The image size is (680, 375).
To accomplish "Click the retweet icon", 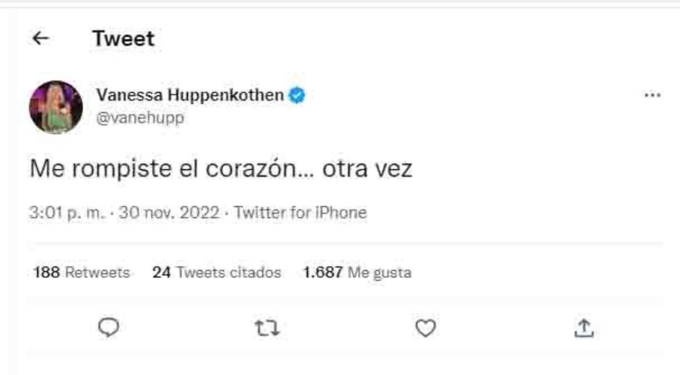I will coord(268,328).
